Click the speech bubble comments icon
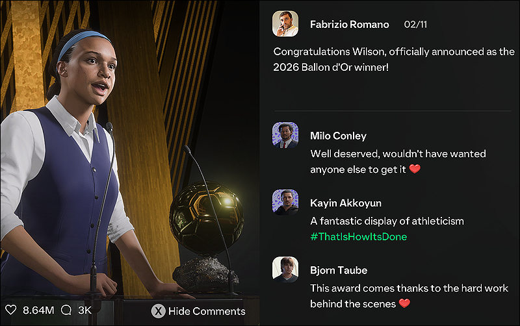 pyautogui.click(x=66, y=310)
